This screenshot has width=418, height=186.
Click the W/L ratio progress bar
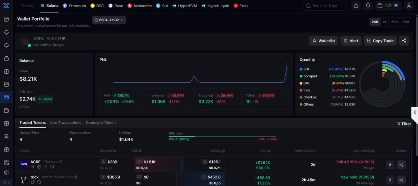(222, 136)
